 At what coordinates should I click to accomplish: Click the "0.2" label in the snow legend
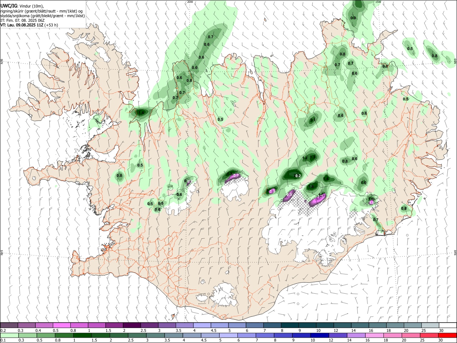(x=3, y=330)
